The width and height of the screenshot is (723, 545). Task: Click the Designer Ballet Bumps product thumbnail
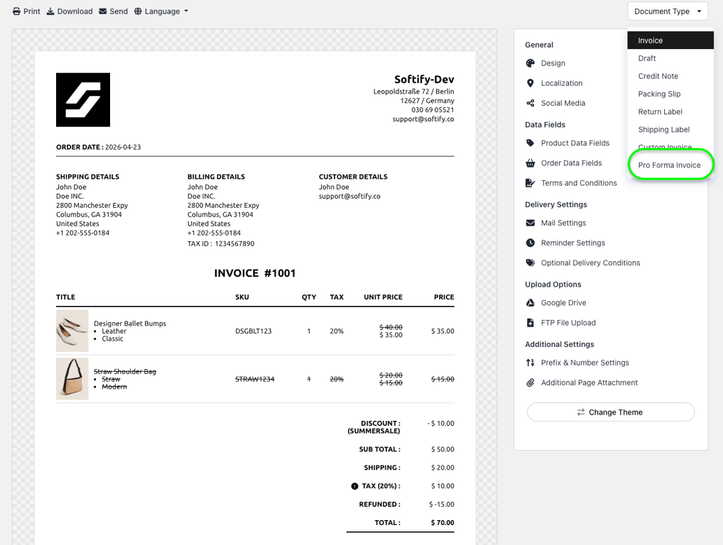(72, 331)
